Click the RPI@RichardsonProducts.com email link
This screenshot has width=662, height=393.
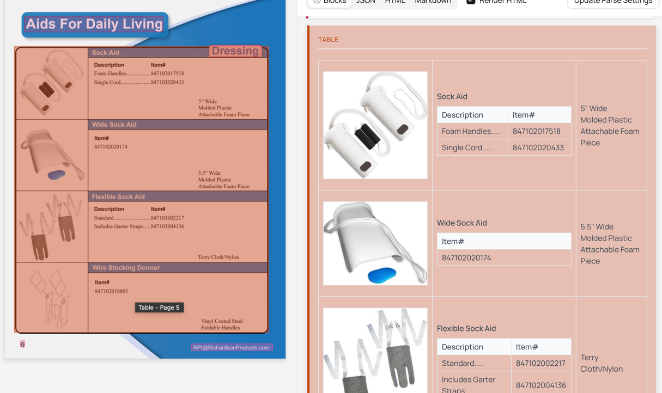point(232,347)
